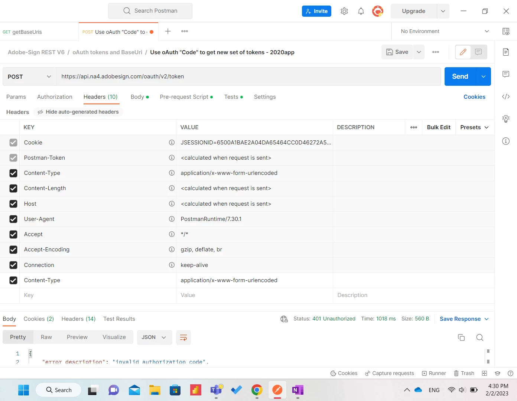Switch to the Params tab
The height and width of the screenshot is (401, 517).
click(x=16, y=97)
